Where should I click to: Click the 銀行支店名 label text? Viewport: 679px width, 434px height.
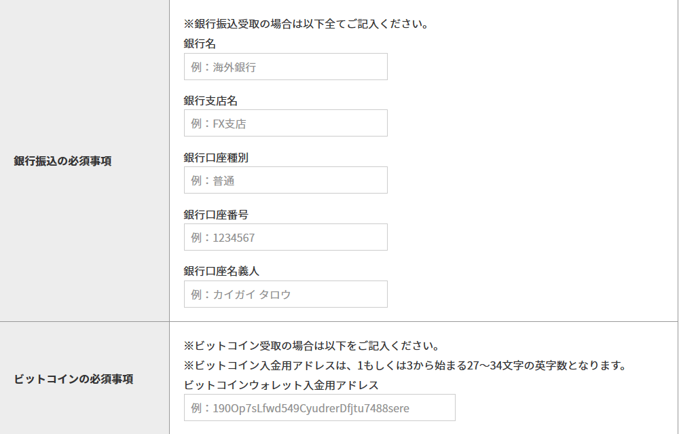point(210,101)
